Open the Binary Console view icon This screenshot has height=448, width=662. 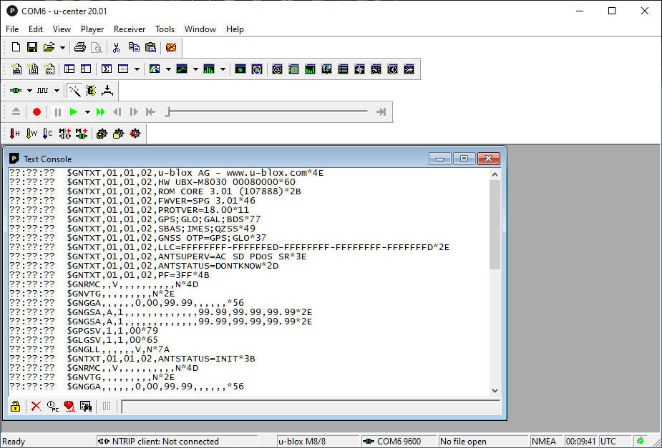pyautogui.click(x=32, y=69)
